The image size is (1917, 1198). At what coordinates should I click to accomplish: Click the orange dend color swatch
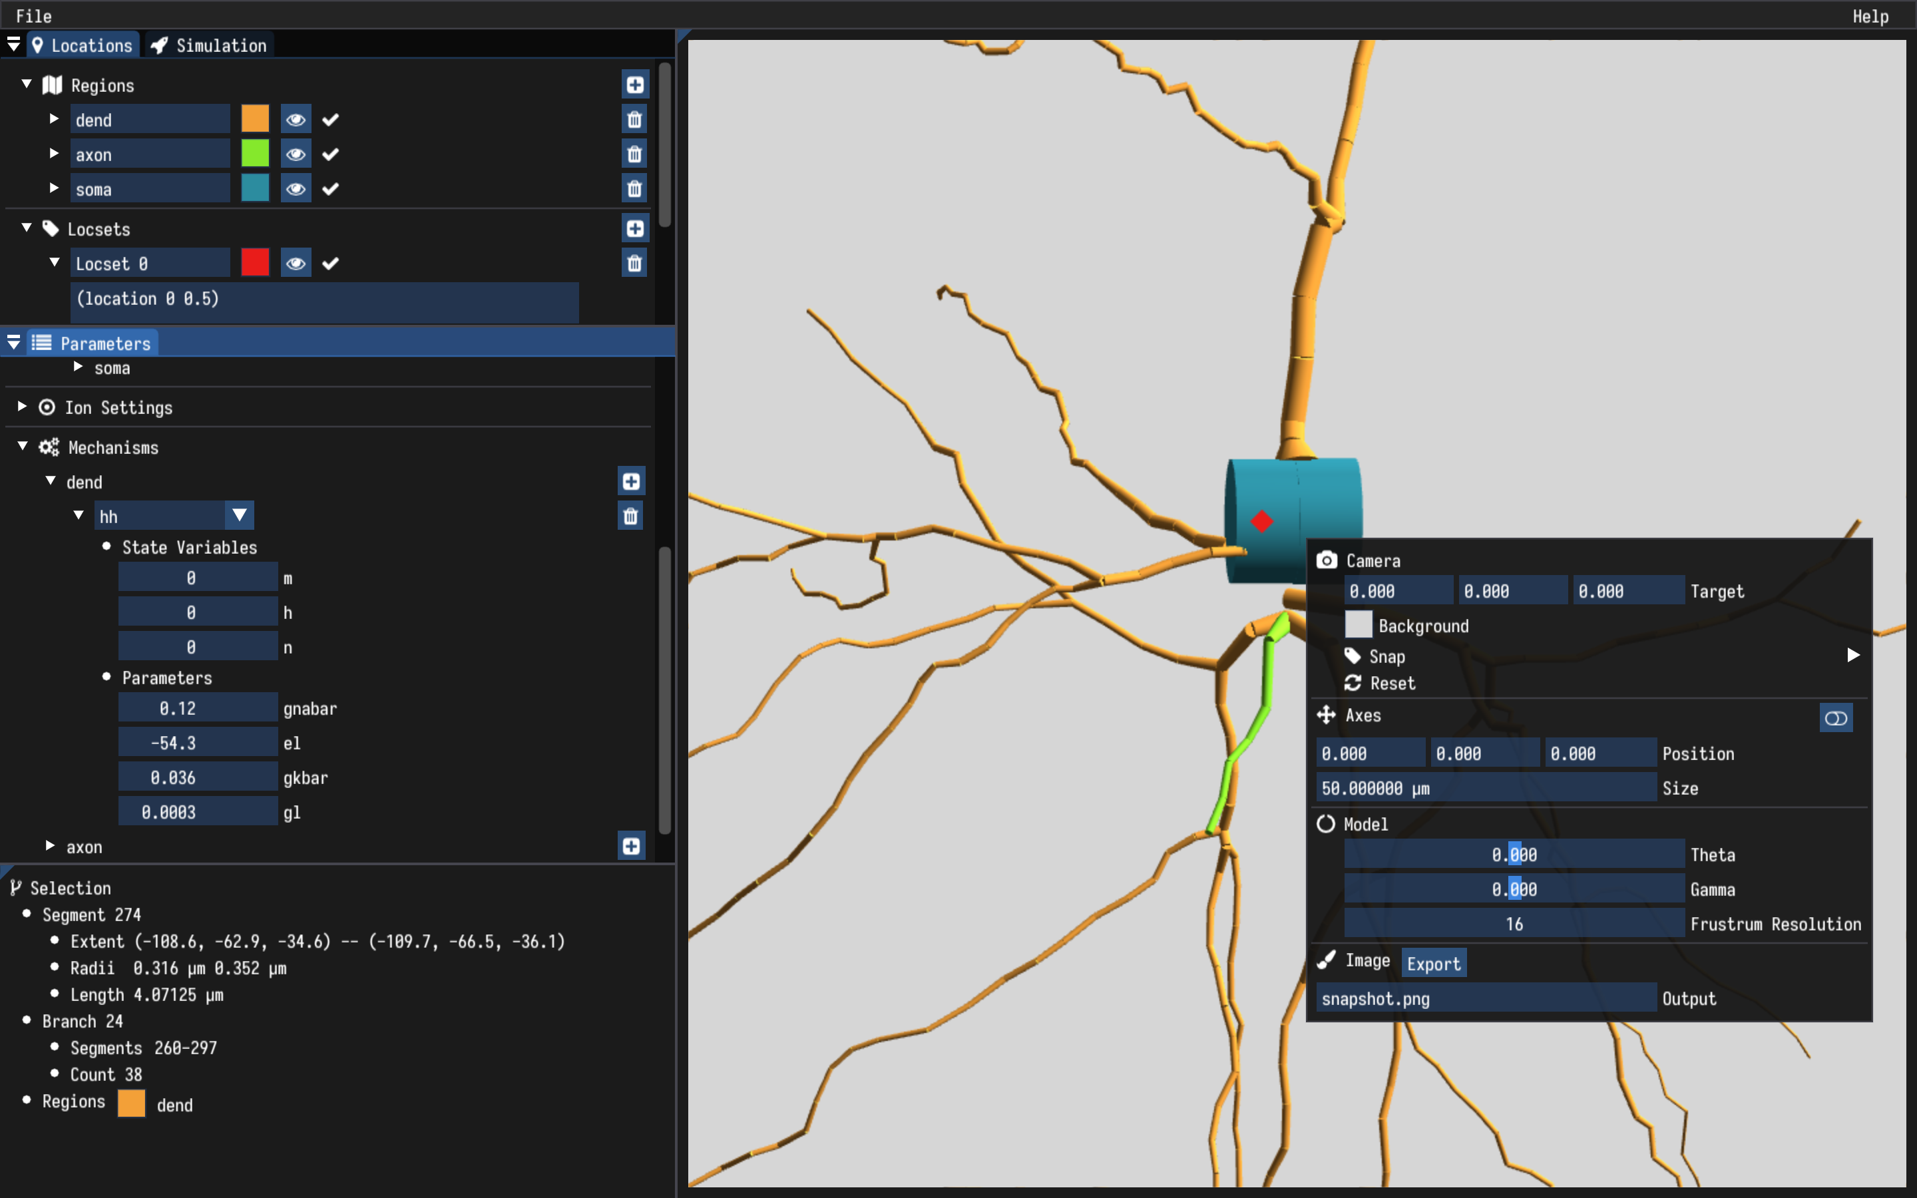254,121
